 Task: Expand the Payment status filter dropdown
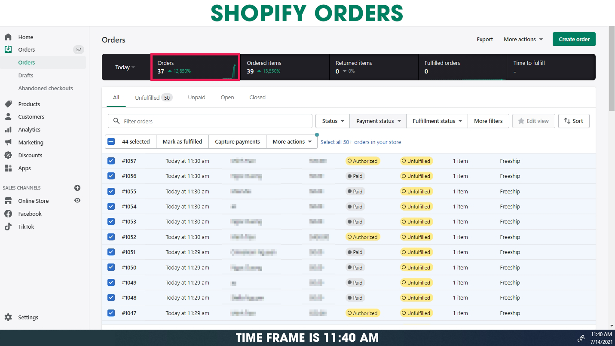pyautogui.click(x=378, y=121)
